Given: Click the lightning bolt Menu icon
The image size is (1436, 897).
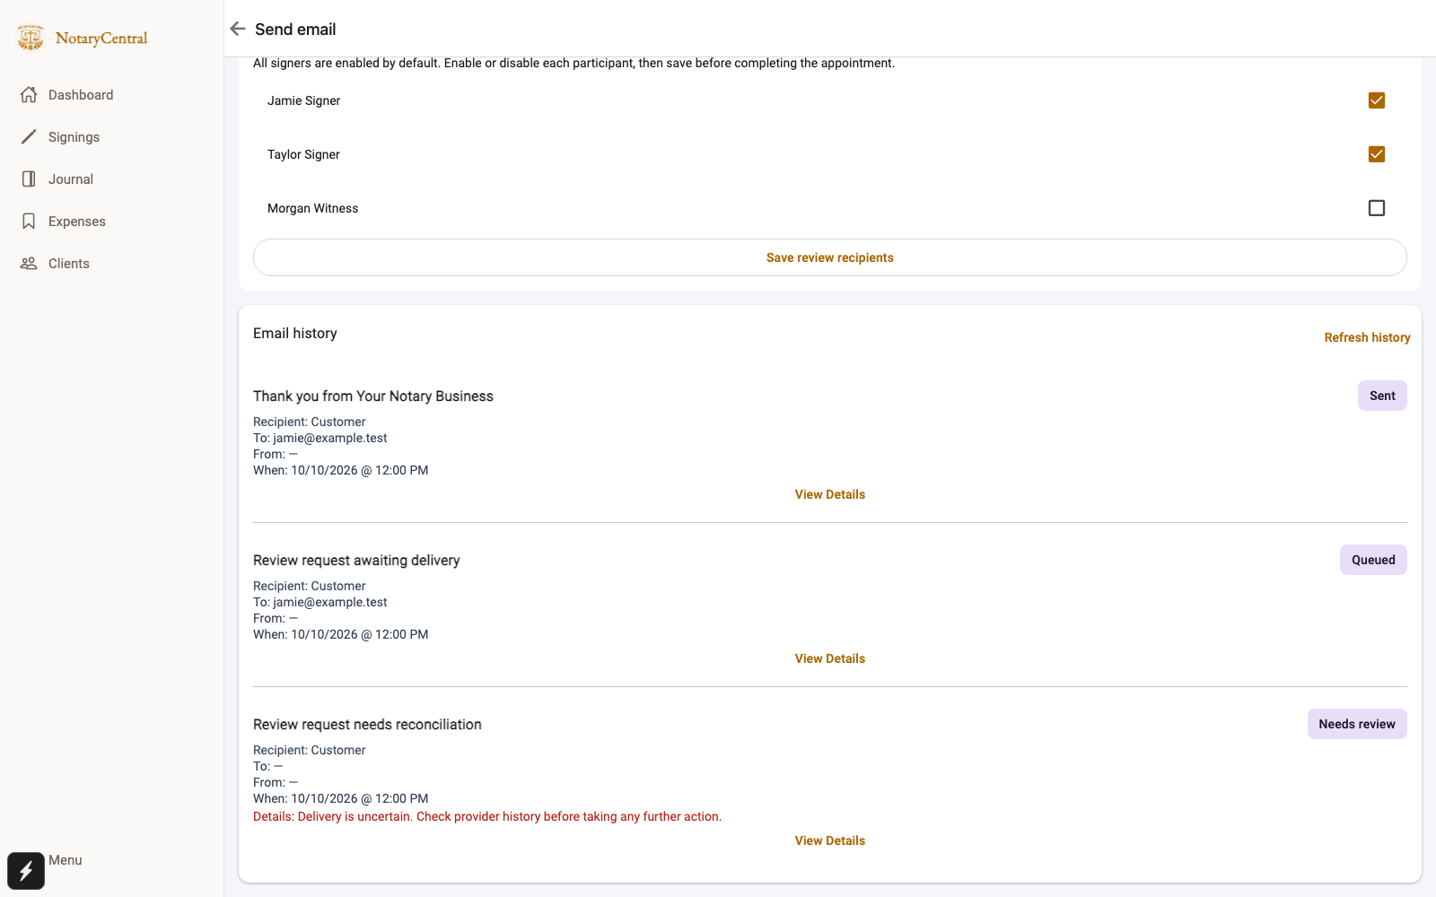Looking at the screenshot, I should [26, 871].
